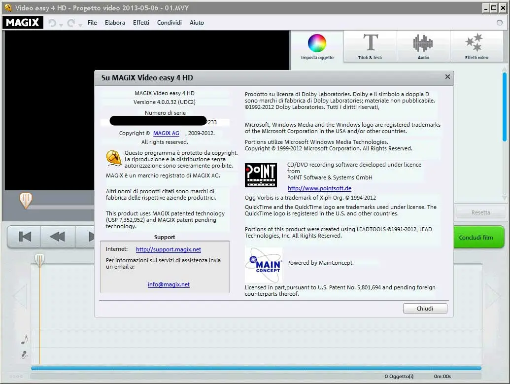Image resolution: width=510 pixels, height=384 pixels.
Task: Click the info@magix.net email link
Action: (x=169, y=284)
